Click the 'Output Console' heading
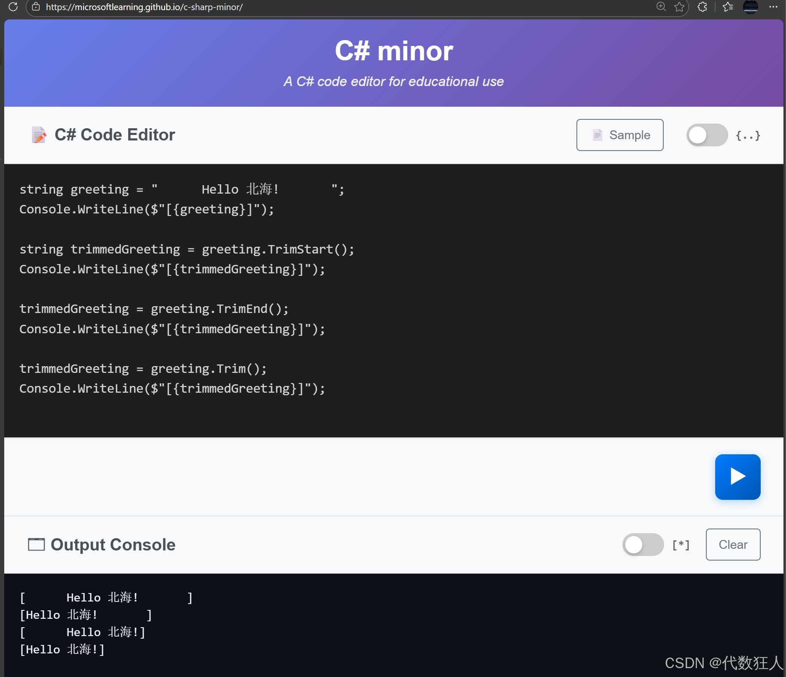 (x=113, y=545)
